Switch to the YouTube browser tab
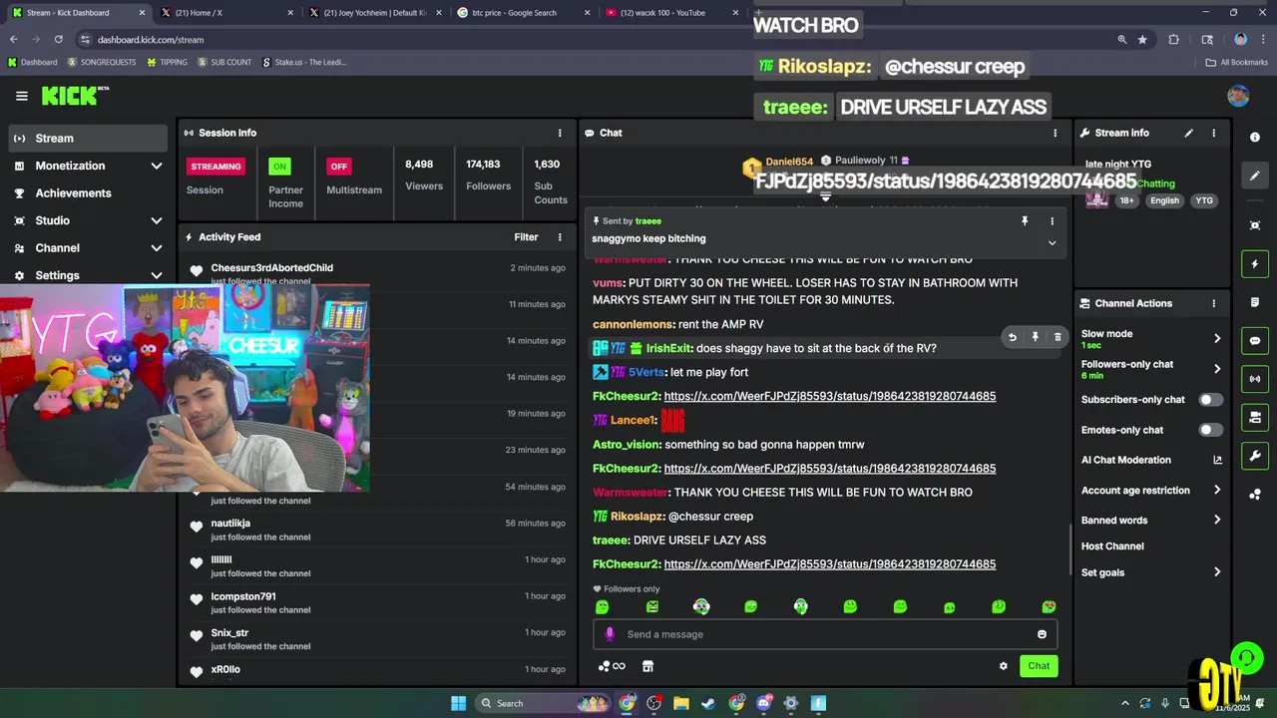This screenshot has height=718, width=1277. tap(673, 13)
